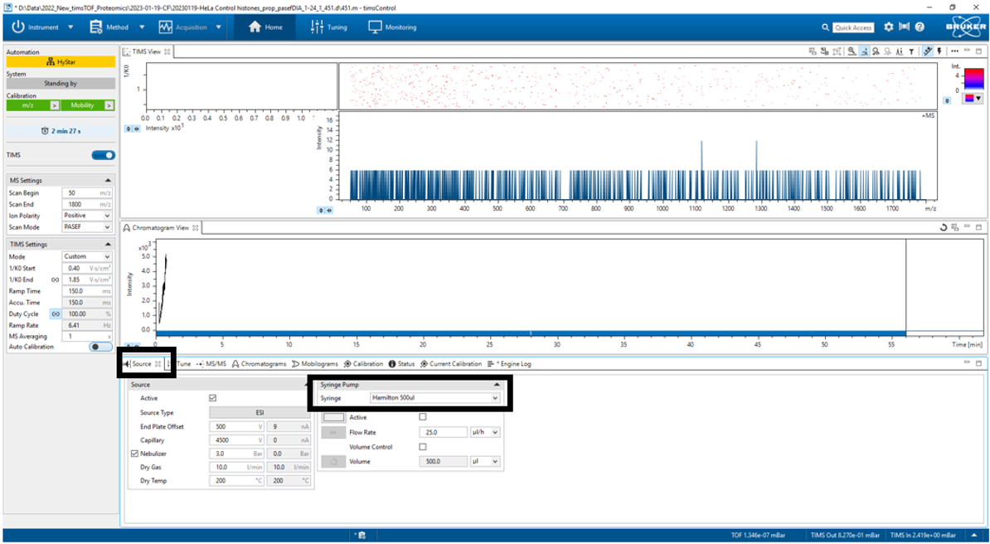Click the lightning bolt icon in TIMS View
This screenshot has height=544, width=990.
[x=939, y=51]
